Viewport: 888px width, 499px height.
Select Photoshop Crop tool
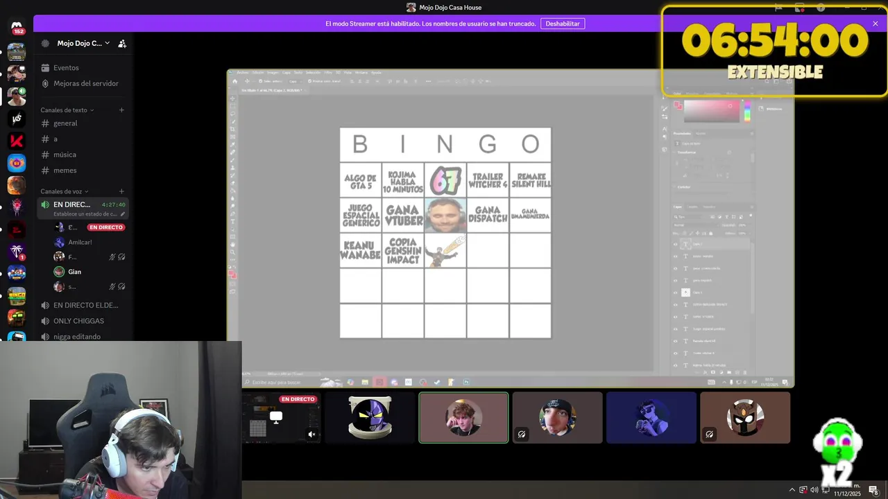pyautogui.click(x=232, y=129)
